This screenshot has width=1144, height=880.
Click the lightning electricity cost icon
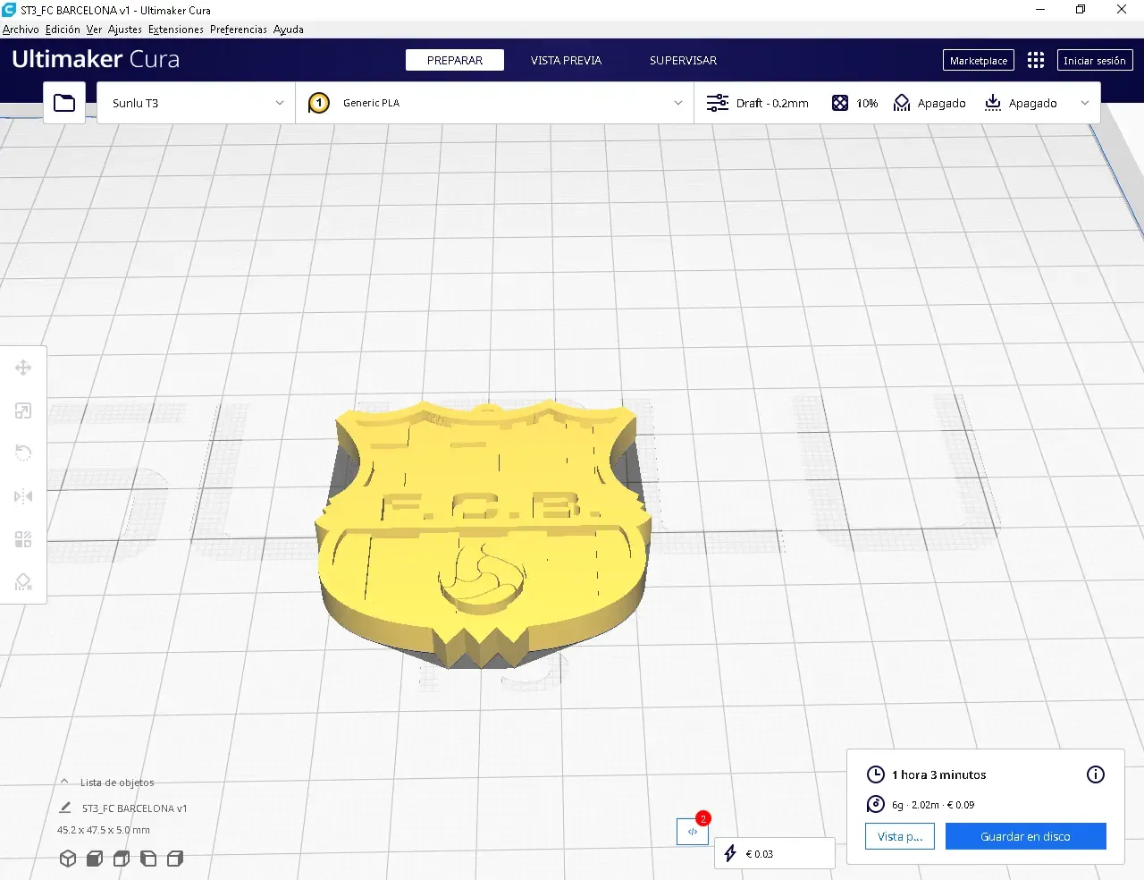730,853
